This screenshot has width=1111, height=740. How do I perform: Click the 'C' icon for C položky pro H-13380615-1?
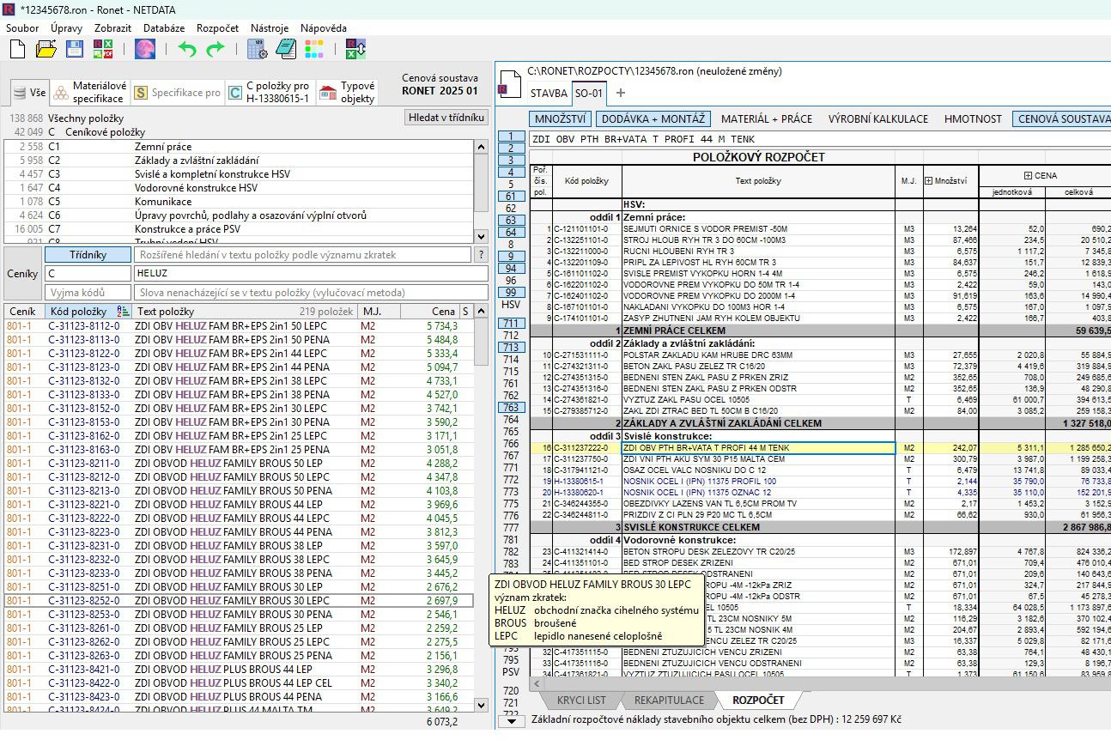pos(234,93)
